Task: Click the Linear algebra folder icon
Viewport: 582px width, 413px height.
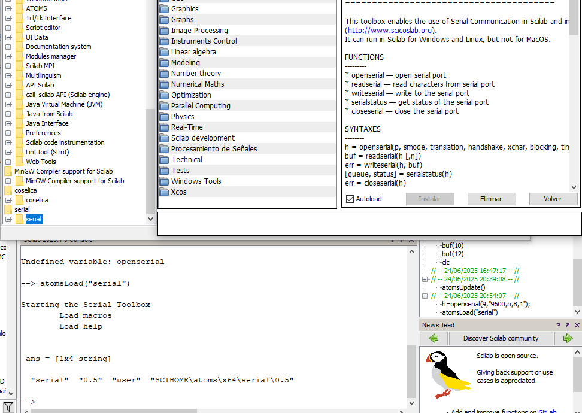Action: (164, 52)
